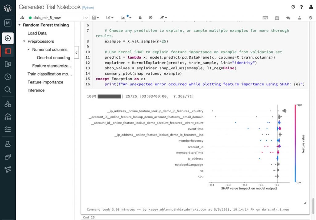The image size is (316, 220).
Task: Open the Create (plus) sidebar icon
Action: (8, 38)
